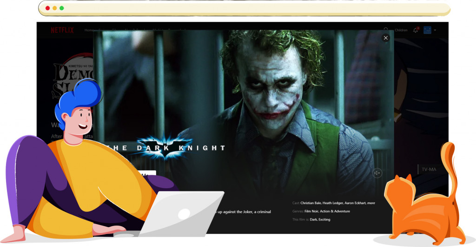Viewport: 476px width, 247px height.
Task: Click the yellow browser window dot
Action: click(55, 8)
